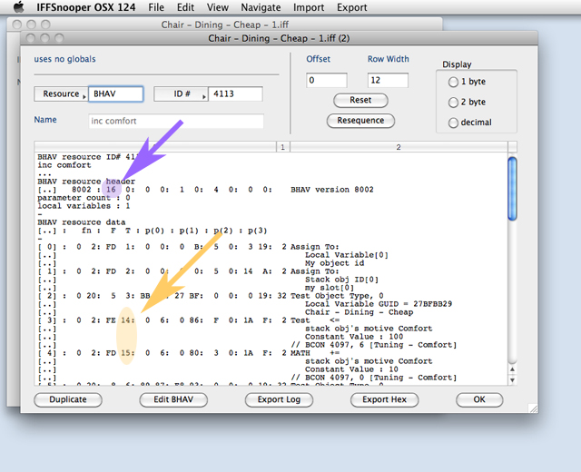Zoom the Chair - Dining - Cheap - 1.iff (2) window
581x472 pixels.
(x=59, y=38)
